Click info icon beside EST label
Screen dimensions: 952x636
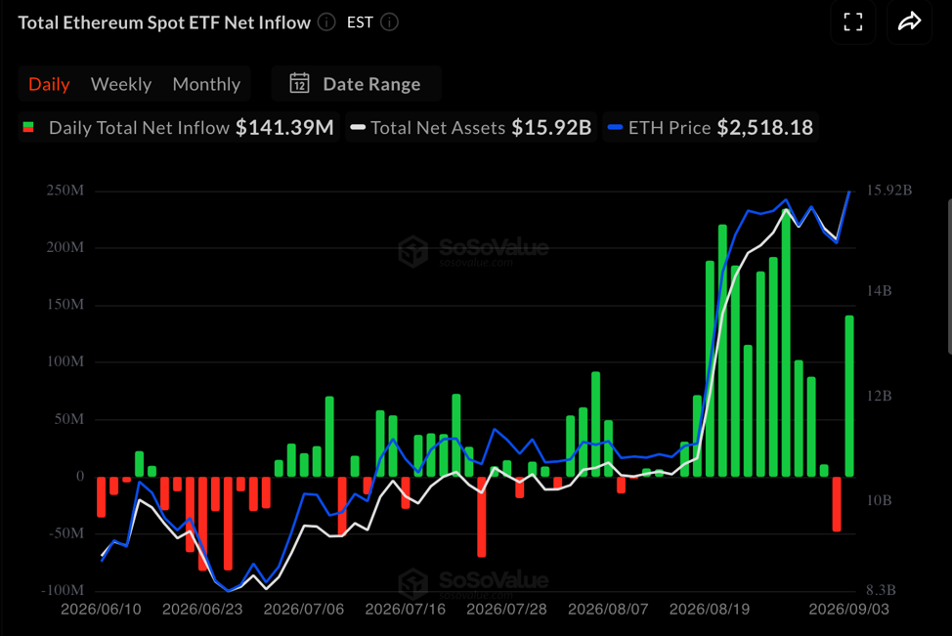389,22
